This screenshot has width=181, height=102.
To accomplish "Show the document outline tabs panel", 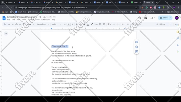I will pos(6,34).
